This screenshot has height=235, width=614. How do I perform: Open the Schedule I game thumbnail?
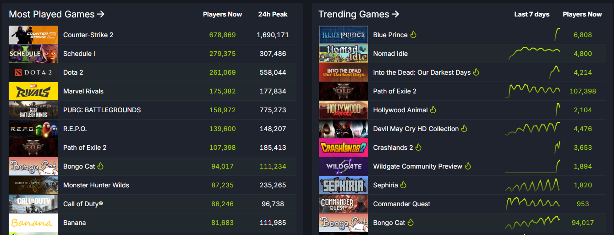(x=33, y=54)
